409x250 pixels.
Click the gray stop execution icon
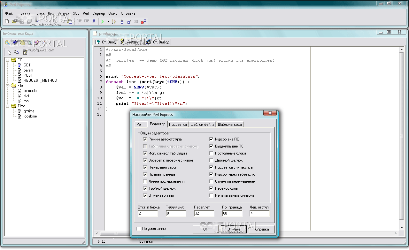pos(136,21)
